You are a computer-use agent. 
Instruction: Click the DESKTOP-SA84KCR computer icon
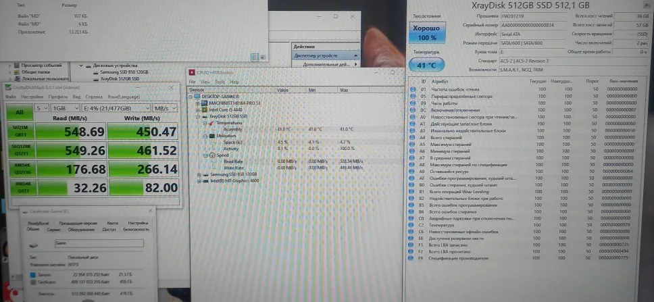198,97
